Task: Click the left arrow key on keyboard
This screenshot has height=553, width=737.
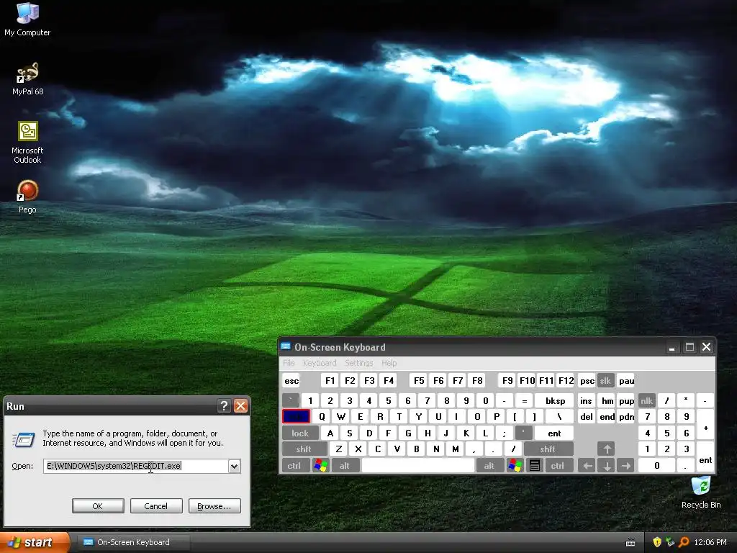Action: (587, 466)
